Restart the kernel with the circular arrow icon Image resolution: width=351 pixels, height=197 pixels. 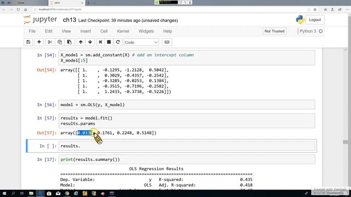coord(118,42)
